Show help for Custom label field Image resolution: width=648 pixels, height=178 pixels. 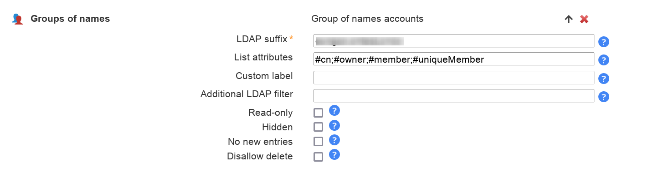[604, 79]
